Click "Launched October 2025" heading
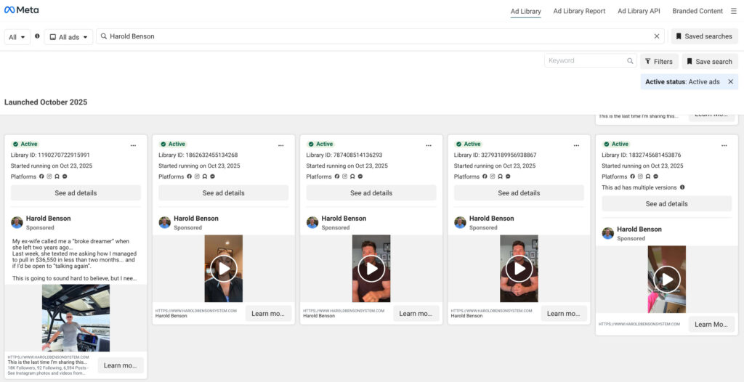 click(46, 102)
